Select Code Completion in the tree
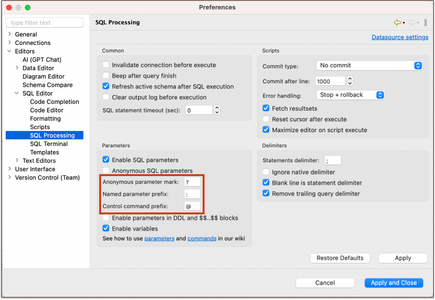The width and height of the screenshot is (435, 300). 54,102
